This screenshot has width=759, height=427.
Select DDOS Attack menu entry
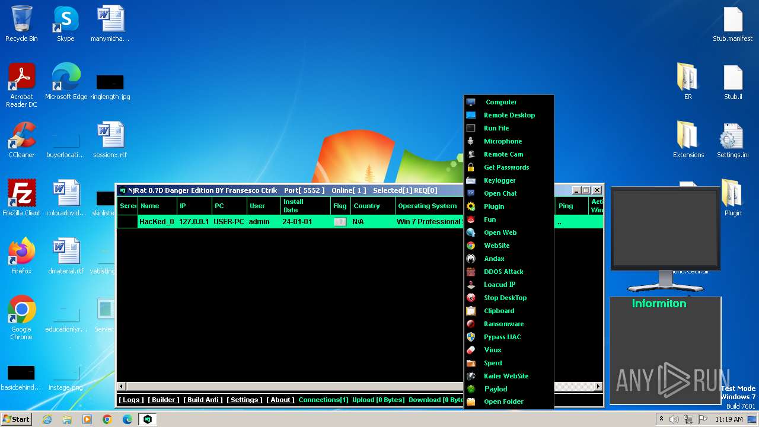point(509,272)
